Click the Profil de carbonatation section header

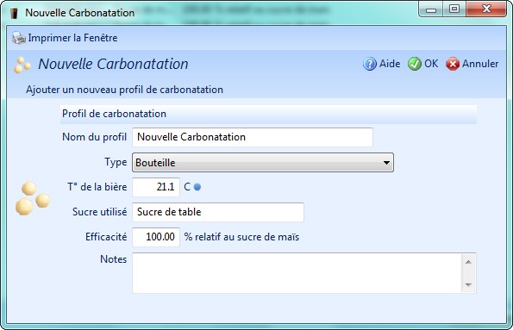[268, 114]
